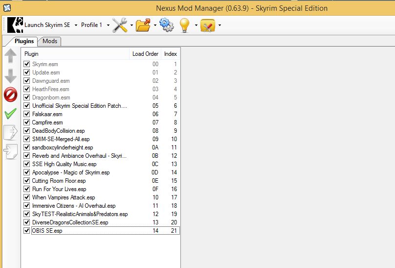Select Unofficial Skyrim Special Edition Patch row
The width and height of the screenshot is (395, 268).
pos(101,106)
